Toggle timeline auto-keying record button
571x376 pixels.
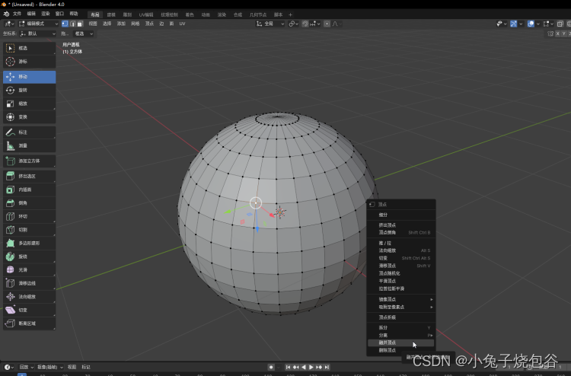(271, 367)
